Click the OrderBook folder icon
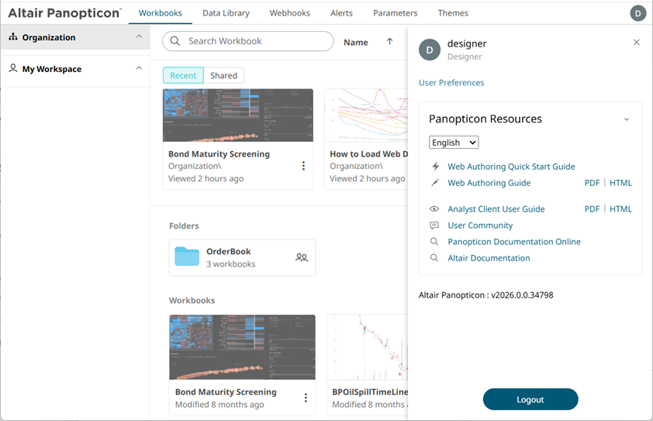Screen dimensions: 653x421 pos(187,257)
